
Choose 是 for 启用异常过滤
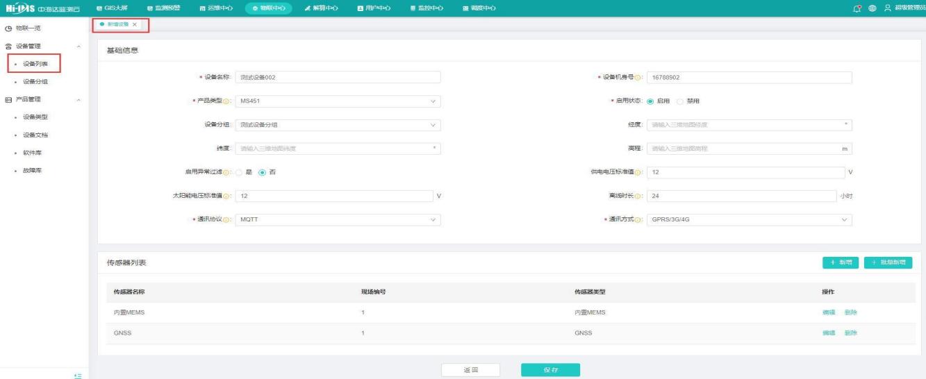click(x=239, y=172)
